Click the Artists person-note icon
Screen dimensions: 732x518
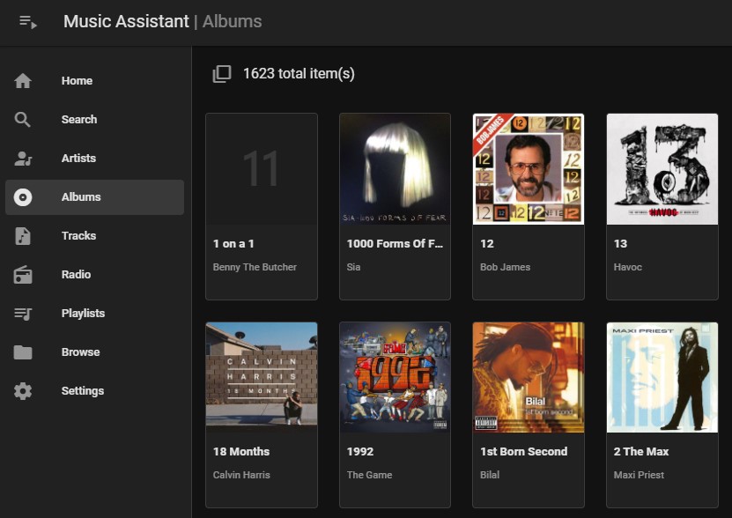click(23, 159)
